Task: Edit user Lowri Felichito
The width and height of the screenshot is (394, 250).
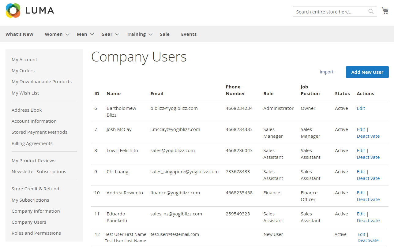Action: pos(361,151)
